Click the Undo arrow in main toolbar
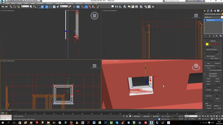Image resolution: width=223 pixels, height=125 pixels. pos(3,7)
